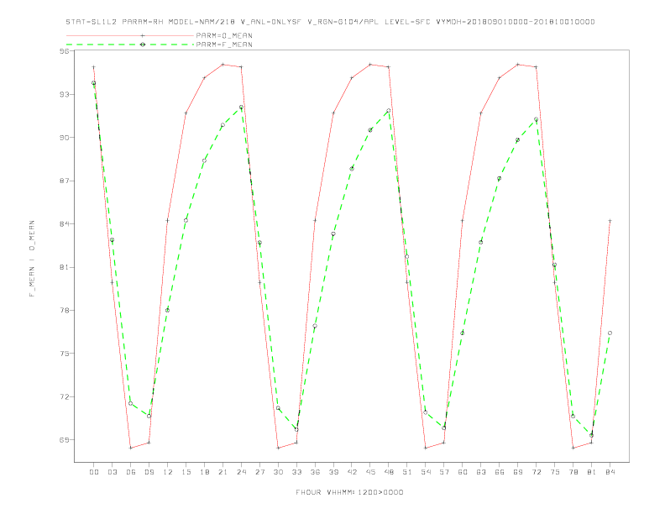Click x-axis tick label 15

[186, 472]
